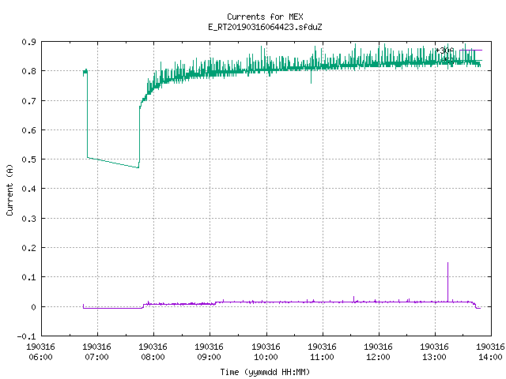Click the '0.8' y-axis tick label

[x=28, y=71]
